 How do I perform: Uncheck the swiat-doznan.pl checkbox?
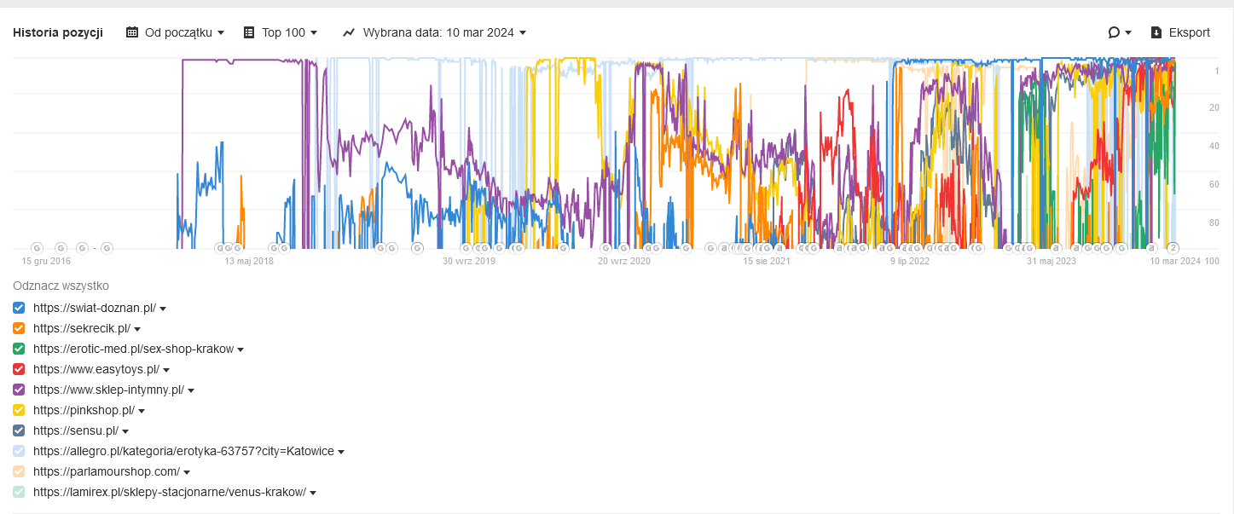[19, 308]
